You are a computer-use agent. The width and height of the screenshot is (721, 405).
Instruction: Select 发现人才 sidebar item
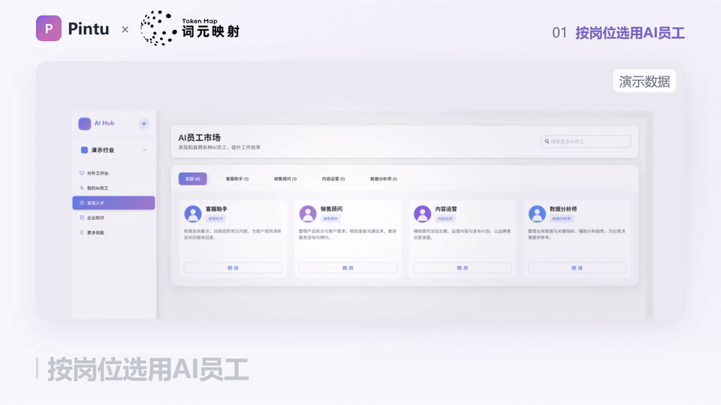tap(113, 202)
